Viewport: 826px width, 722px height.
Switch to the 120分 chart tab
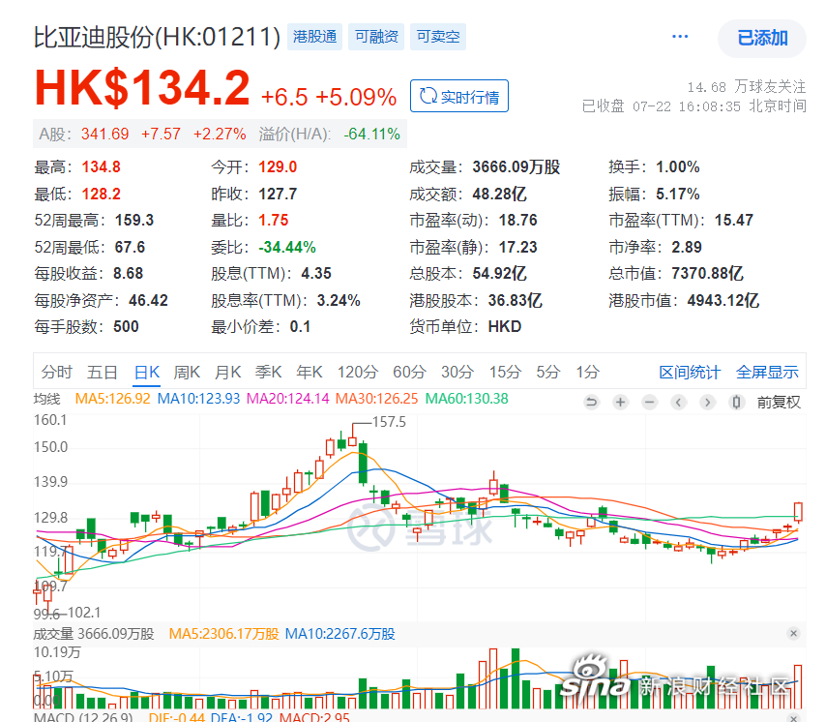pos(358,372)
